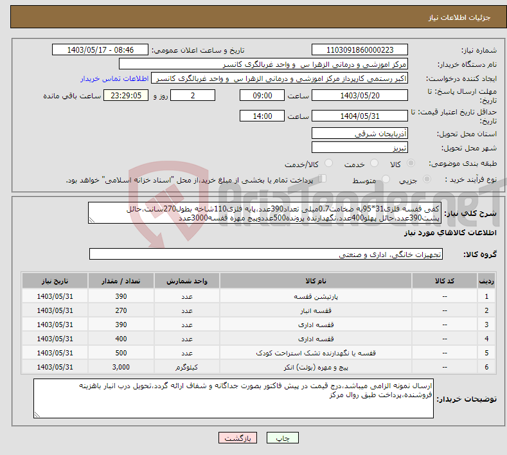The width and height of the screenshot is (507, 455).
Task: Click the buyer notes box resize handle
Action: pos(37,415)
